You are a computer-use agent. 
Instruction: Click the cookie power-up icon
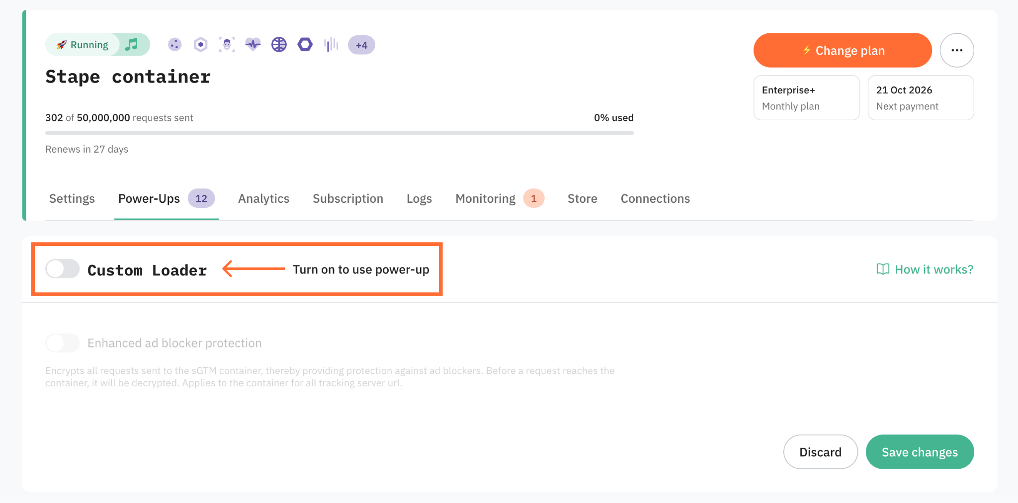[174, 45]
